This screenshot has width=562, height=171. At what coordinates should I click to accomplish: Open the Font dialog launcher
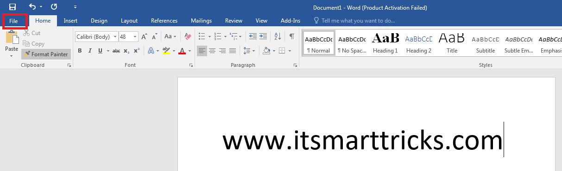191,65
